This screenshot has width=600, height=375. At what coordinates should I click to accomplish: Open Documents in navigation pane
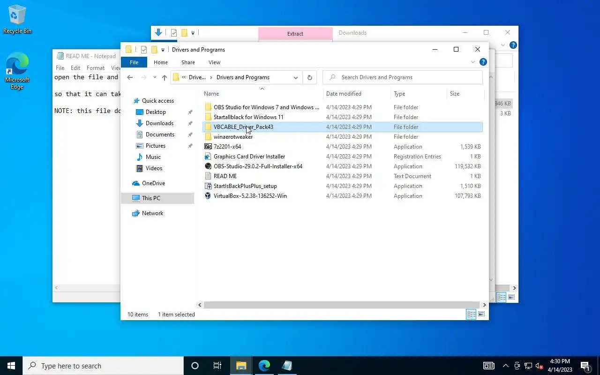[160, 135]
